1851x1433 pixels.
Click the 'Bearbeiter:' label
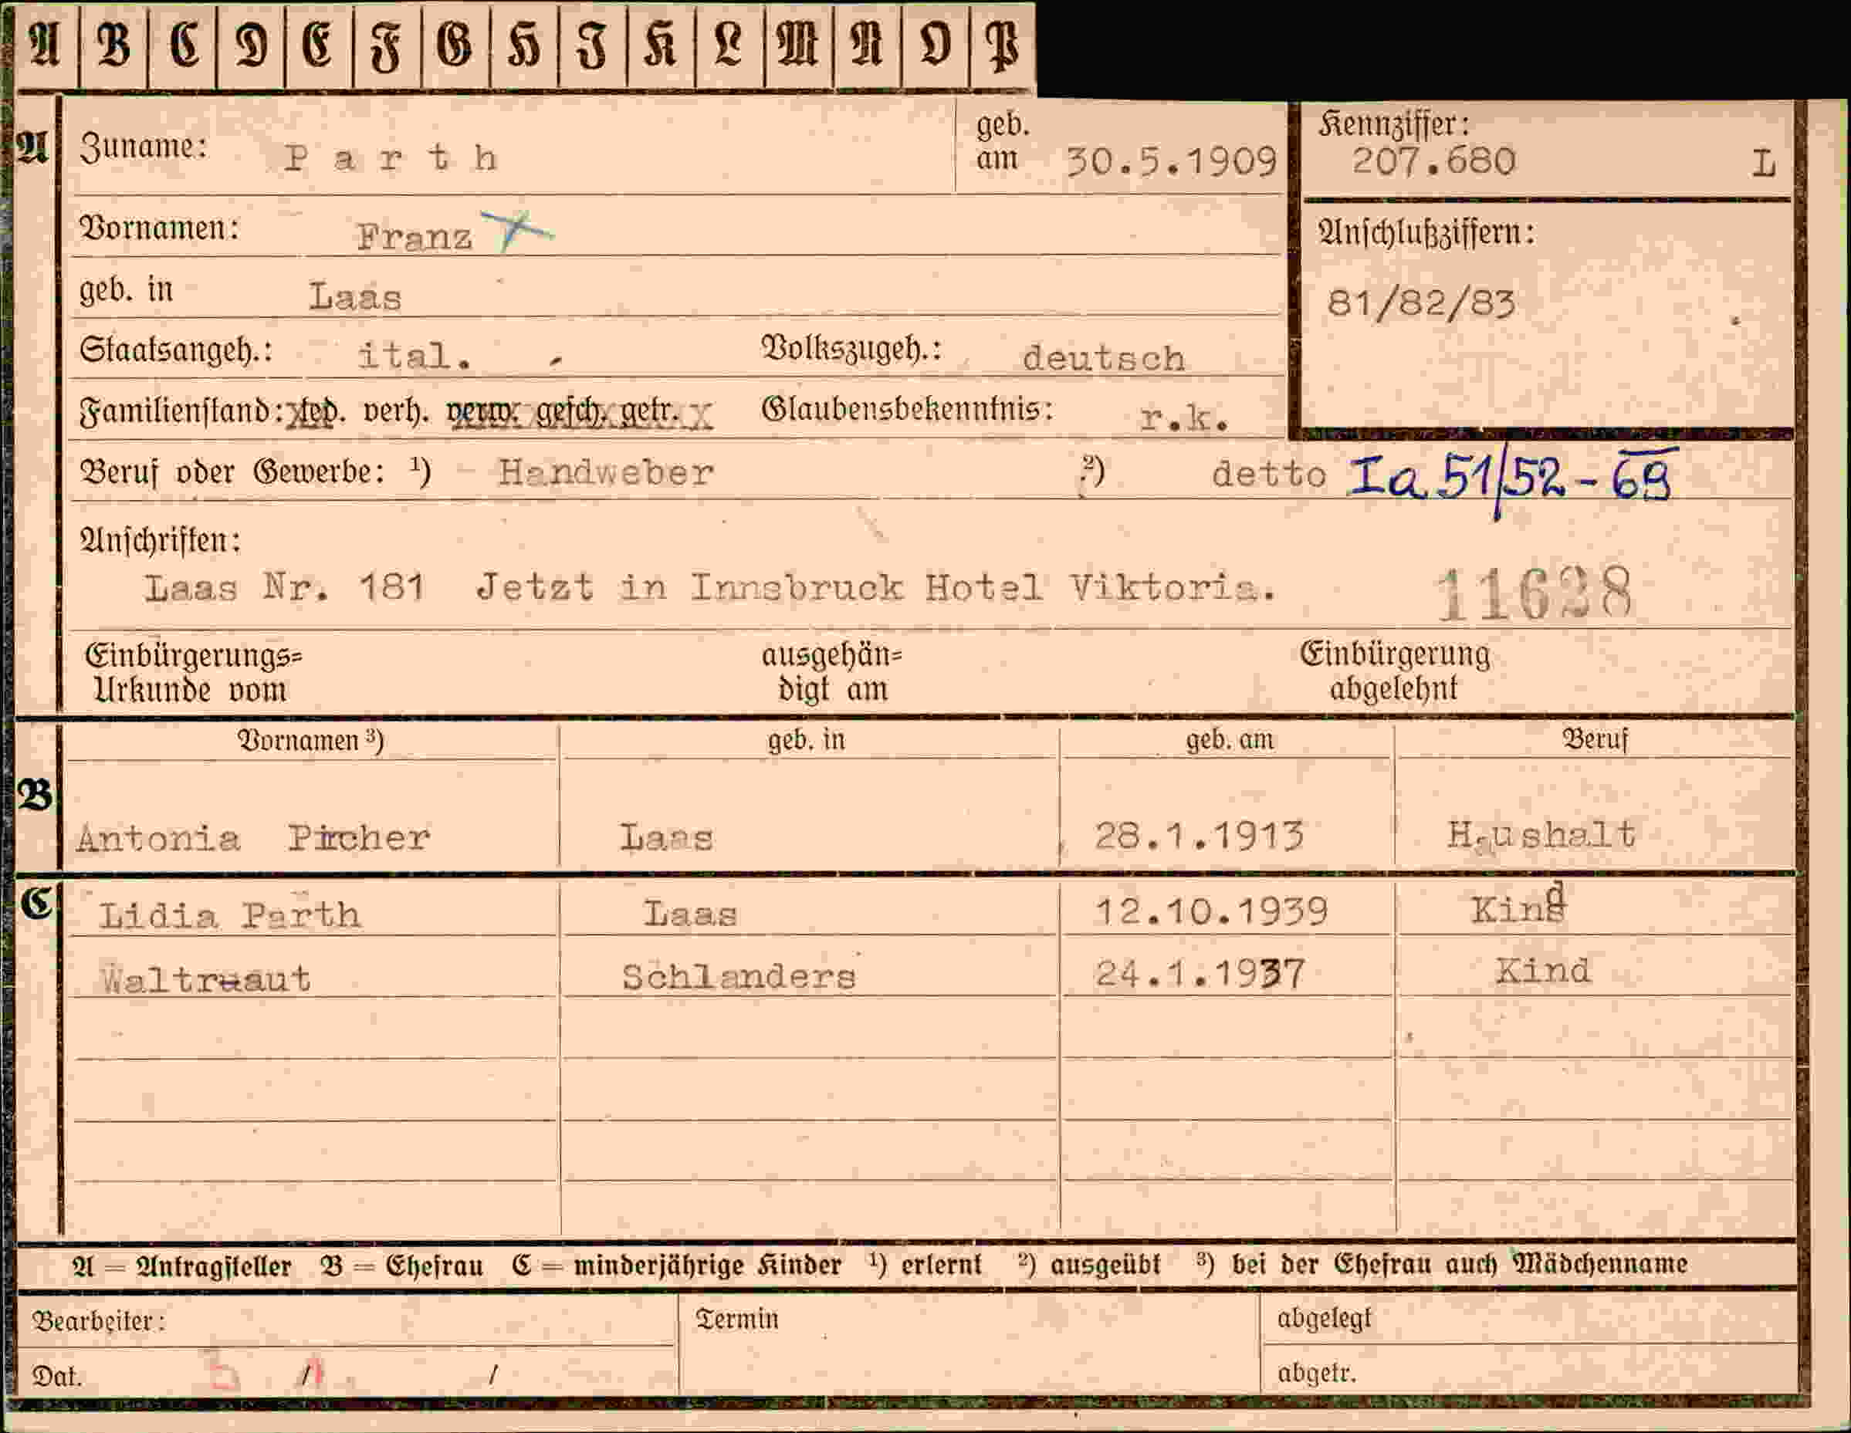(x=98, y=1321)
